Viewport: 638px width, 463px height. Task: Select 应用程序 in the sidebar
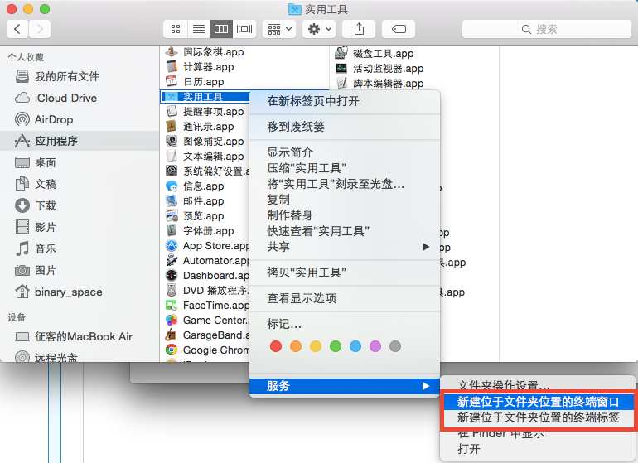[80, 141]
